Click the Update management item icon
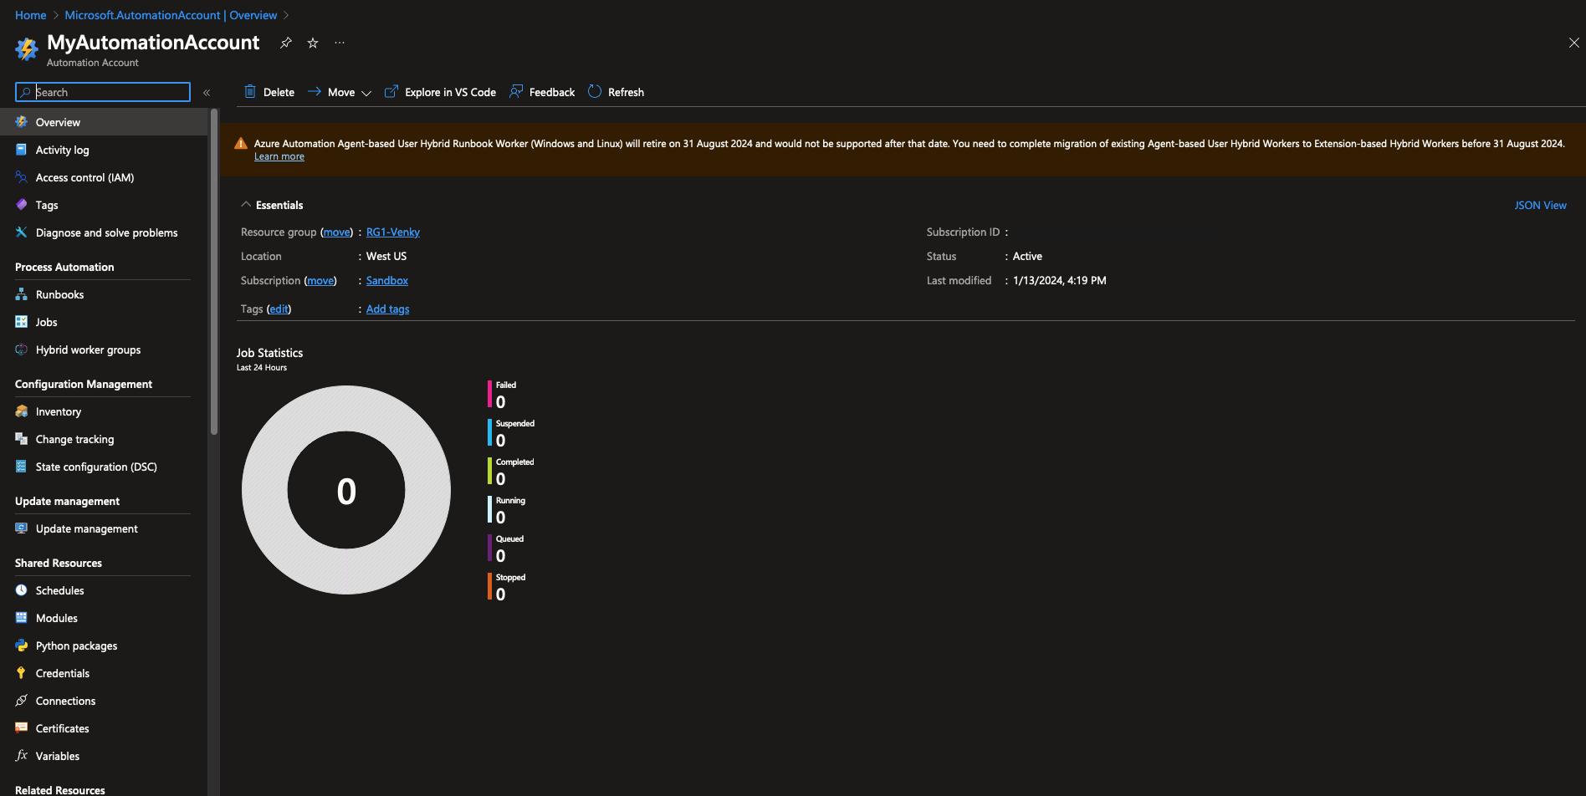Screen dimensions: 1586x796 [22, 528]
